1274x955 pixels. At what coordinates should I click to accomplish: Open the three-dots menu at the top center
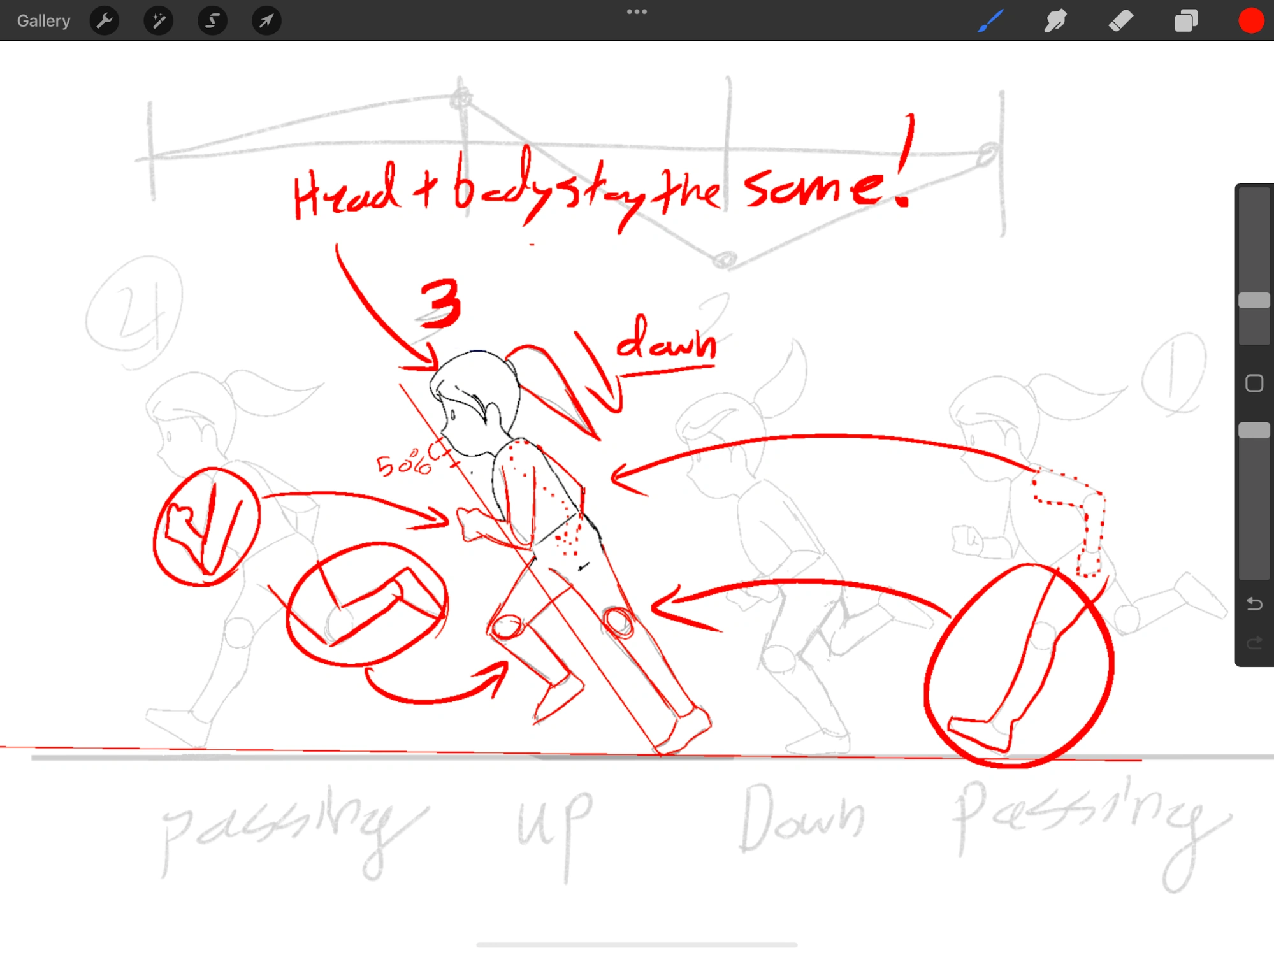pos(637,12)
